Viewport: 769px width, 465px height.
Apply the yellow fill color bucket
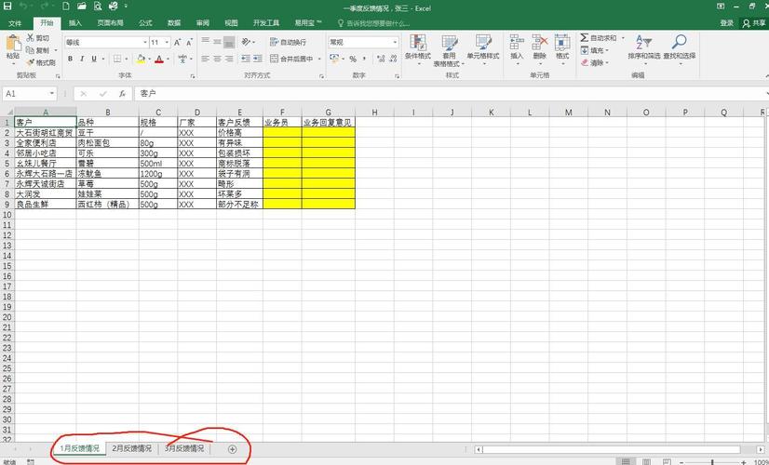coord(141,59)
